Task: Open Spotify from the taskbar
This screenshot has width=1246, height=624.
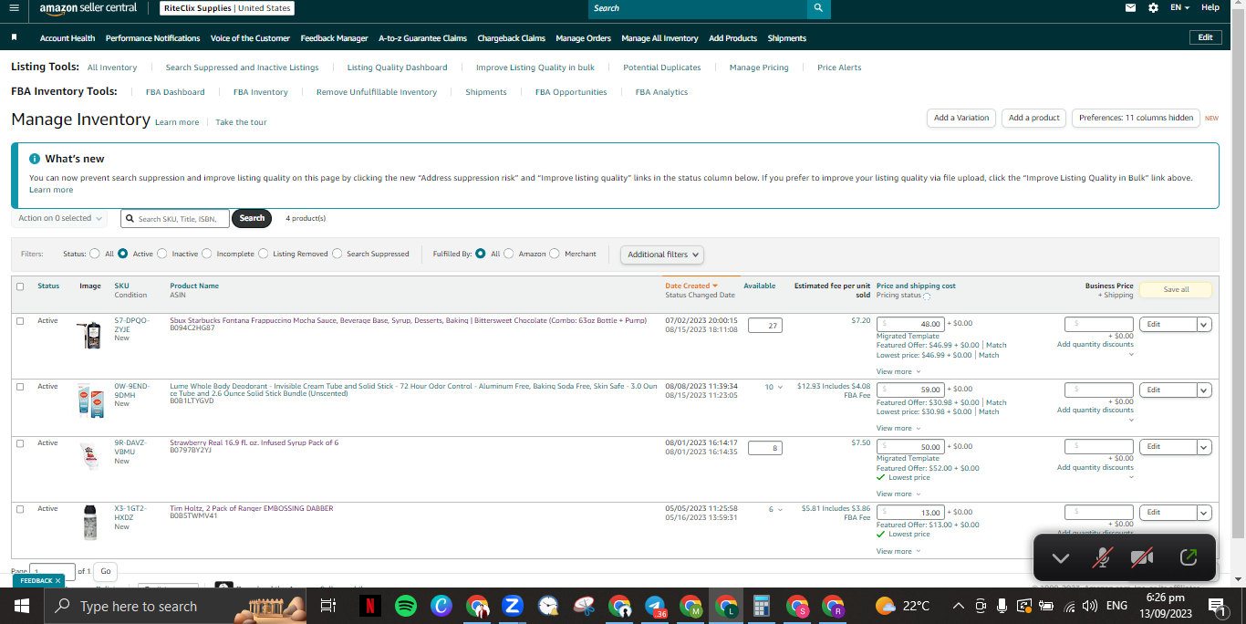Action: point(406,606)
